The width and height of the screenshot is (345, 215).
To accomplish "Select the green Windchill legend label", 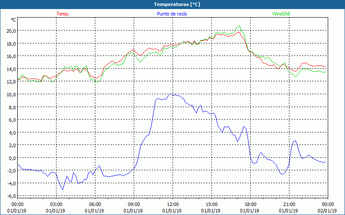I will tap(281, 14).
